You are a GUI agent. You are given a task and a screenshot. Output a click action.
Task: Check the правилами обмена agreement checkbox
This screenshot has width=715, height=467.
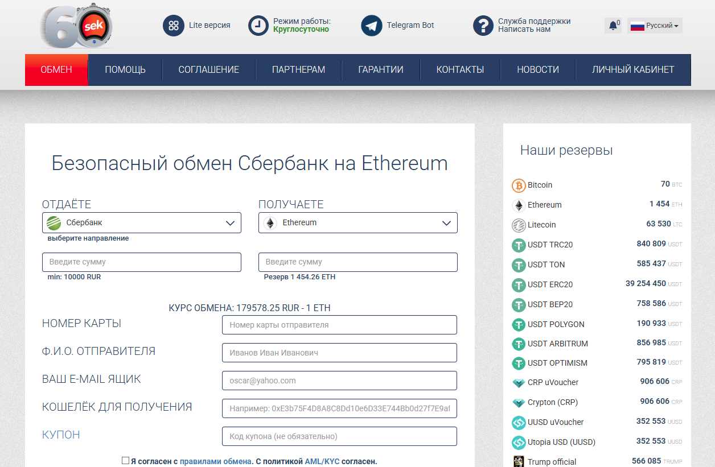click(x=126, y=461)
